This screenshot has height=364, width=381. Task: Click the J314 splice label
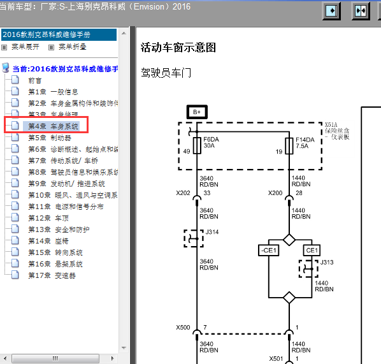click(x=212, y=232)
